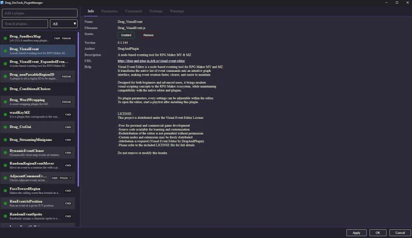This screenshot has height=238, width=412.
Task: Click the author value DragAndPlugin
Action: pyautogui.click(x=128, y=48)
